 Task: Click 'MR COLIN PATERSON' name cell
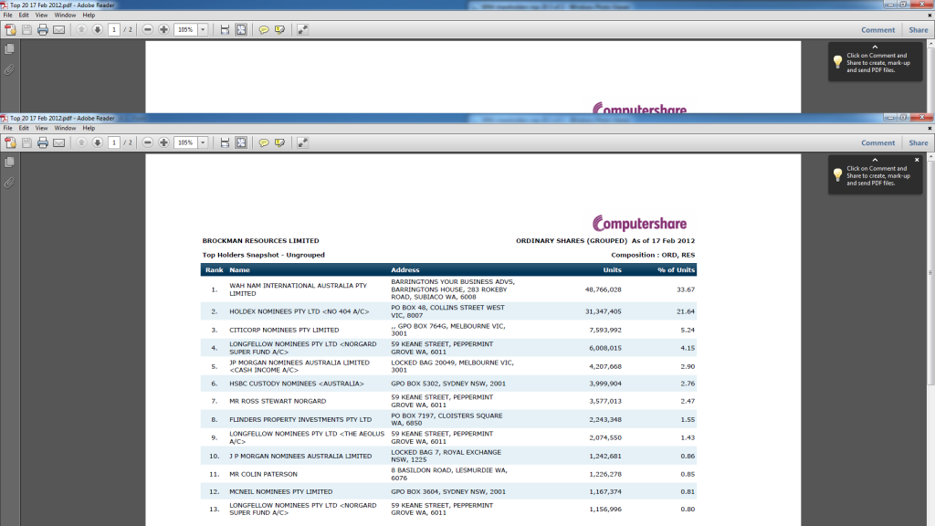pyautogui.click(x=263, y=474)
